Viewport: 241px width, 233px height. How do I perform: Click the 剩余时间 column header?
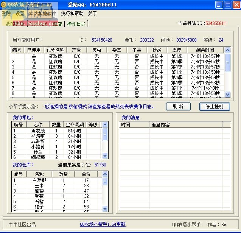(205, 50)
